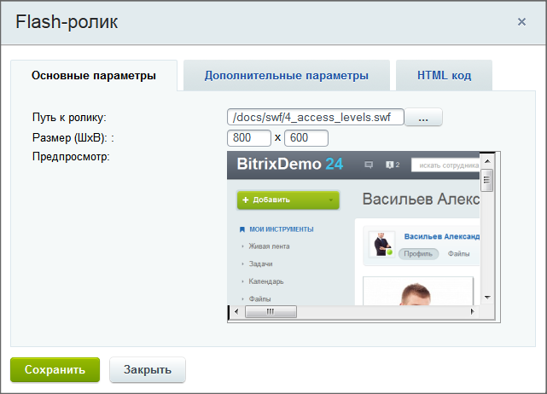Click the Васильев Александ name link
The height and width of the screenshot is (394, 547).
pyautogui.click(x=442, y=236)
